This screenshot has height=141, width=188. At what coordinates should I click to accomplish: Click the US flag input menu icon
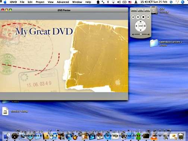[x=130, y=2]
